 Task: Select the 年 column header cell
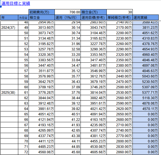pos(9,18)
